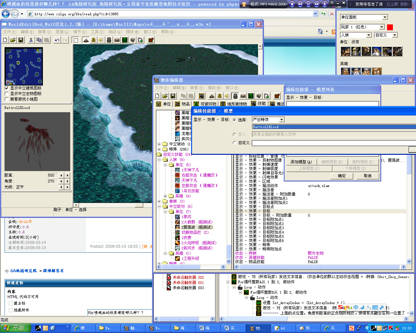
Task: Click scissors Cut icon in WorldEdit toolbar
Action: click(31, 40)
